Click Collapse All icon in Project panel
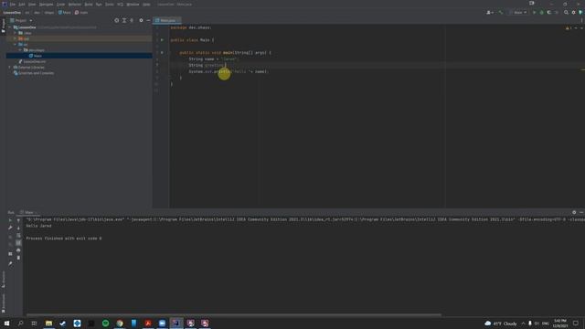Image resolution: width=585 pixels, height=329 pixels. [x=132, y=20]
